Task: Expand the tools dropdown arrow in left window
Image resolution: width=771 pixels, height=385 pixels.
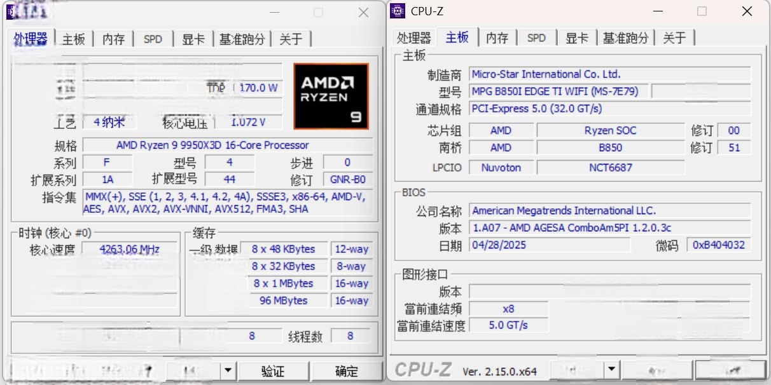Action: click(228, 370)
